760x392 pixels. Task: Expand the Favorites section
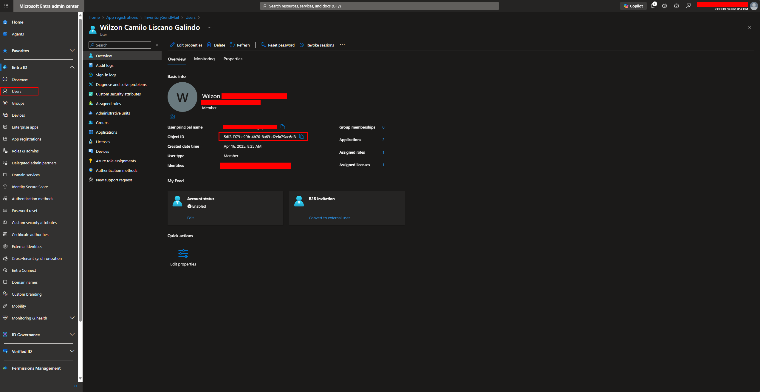(72, 50)
